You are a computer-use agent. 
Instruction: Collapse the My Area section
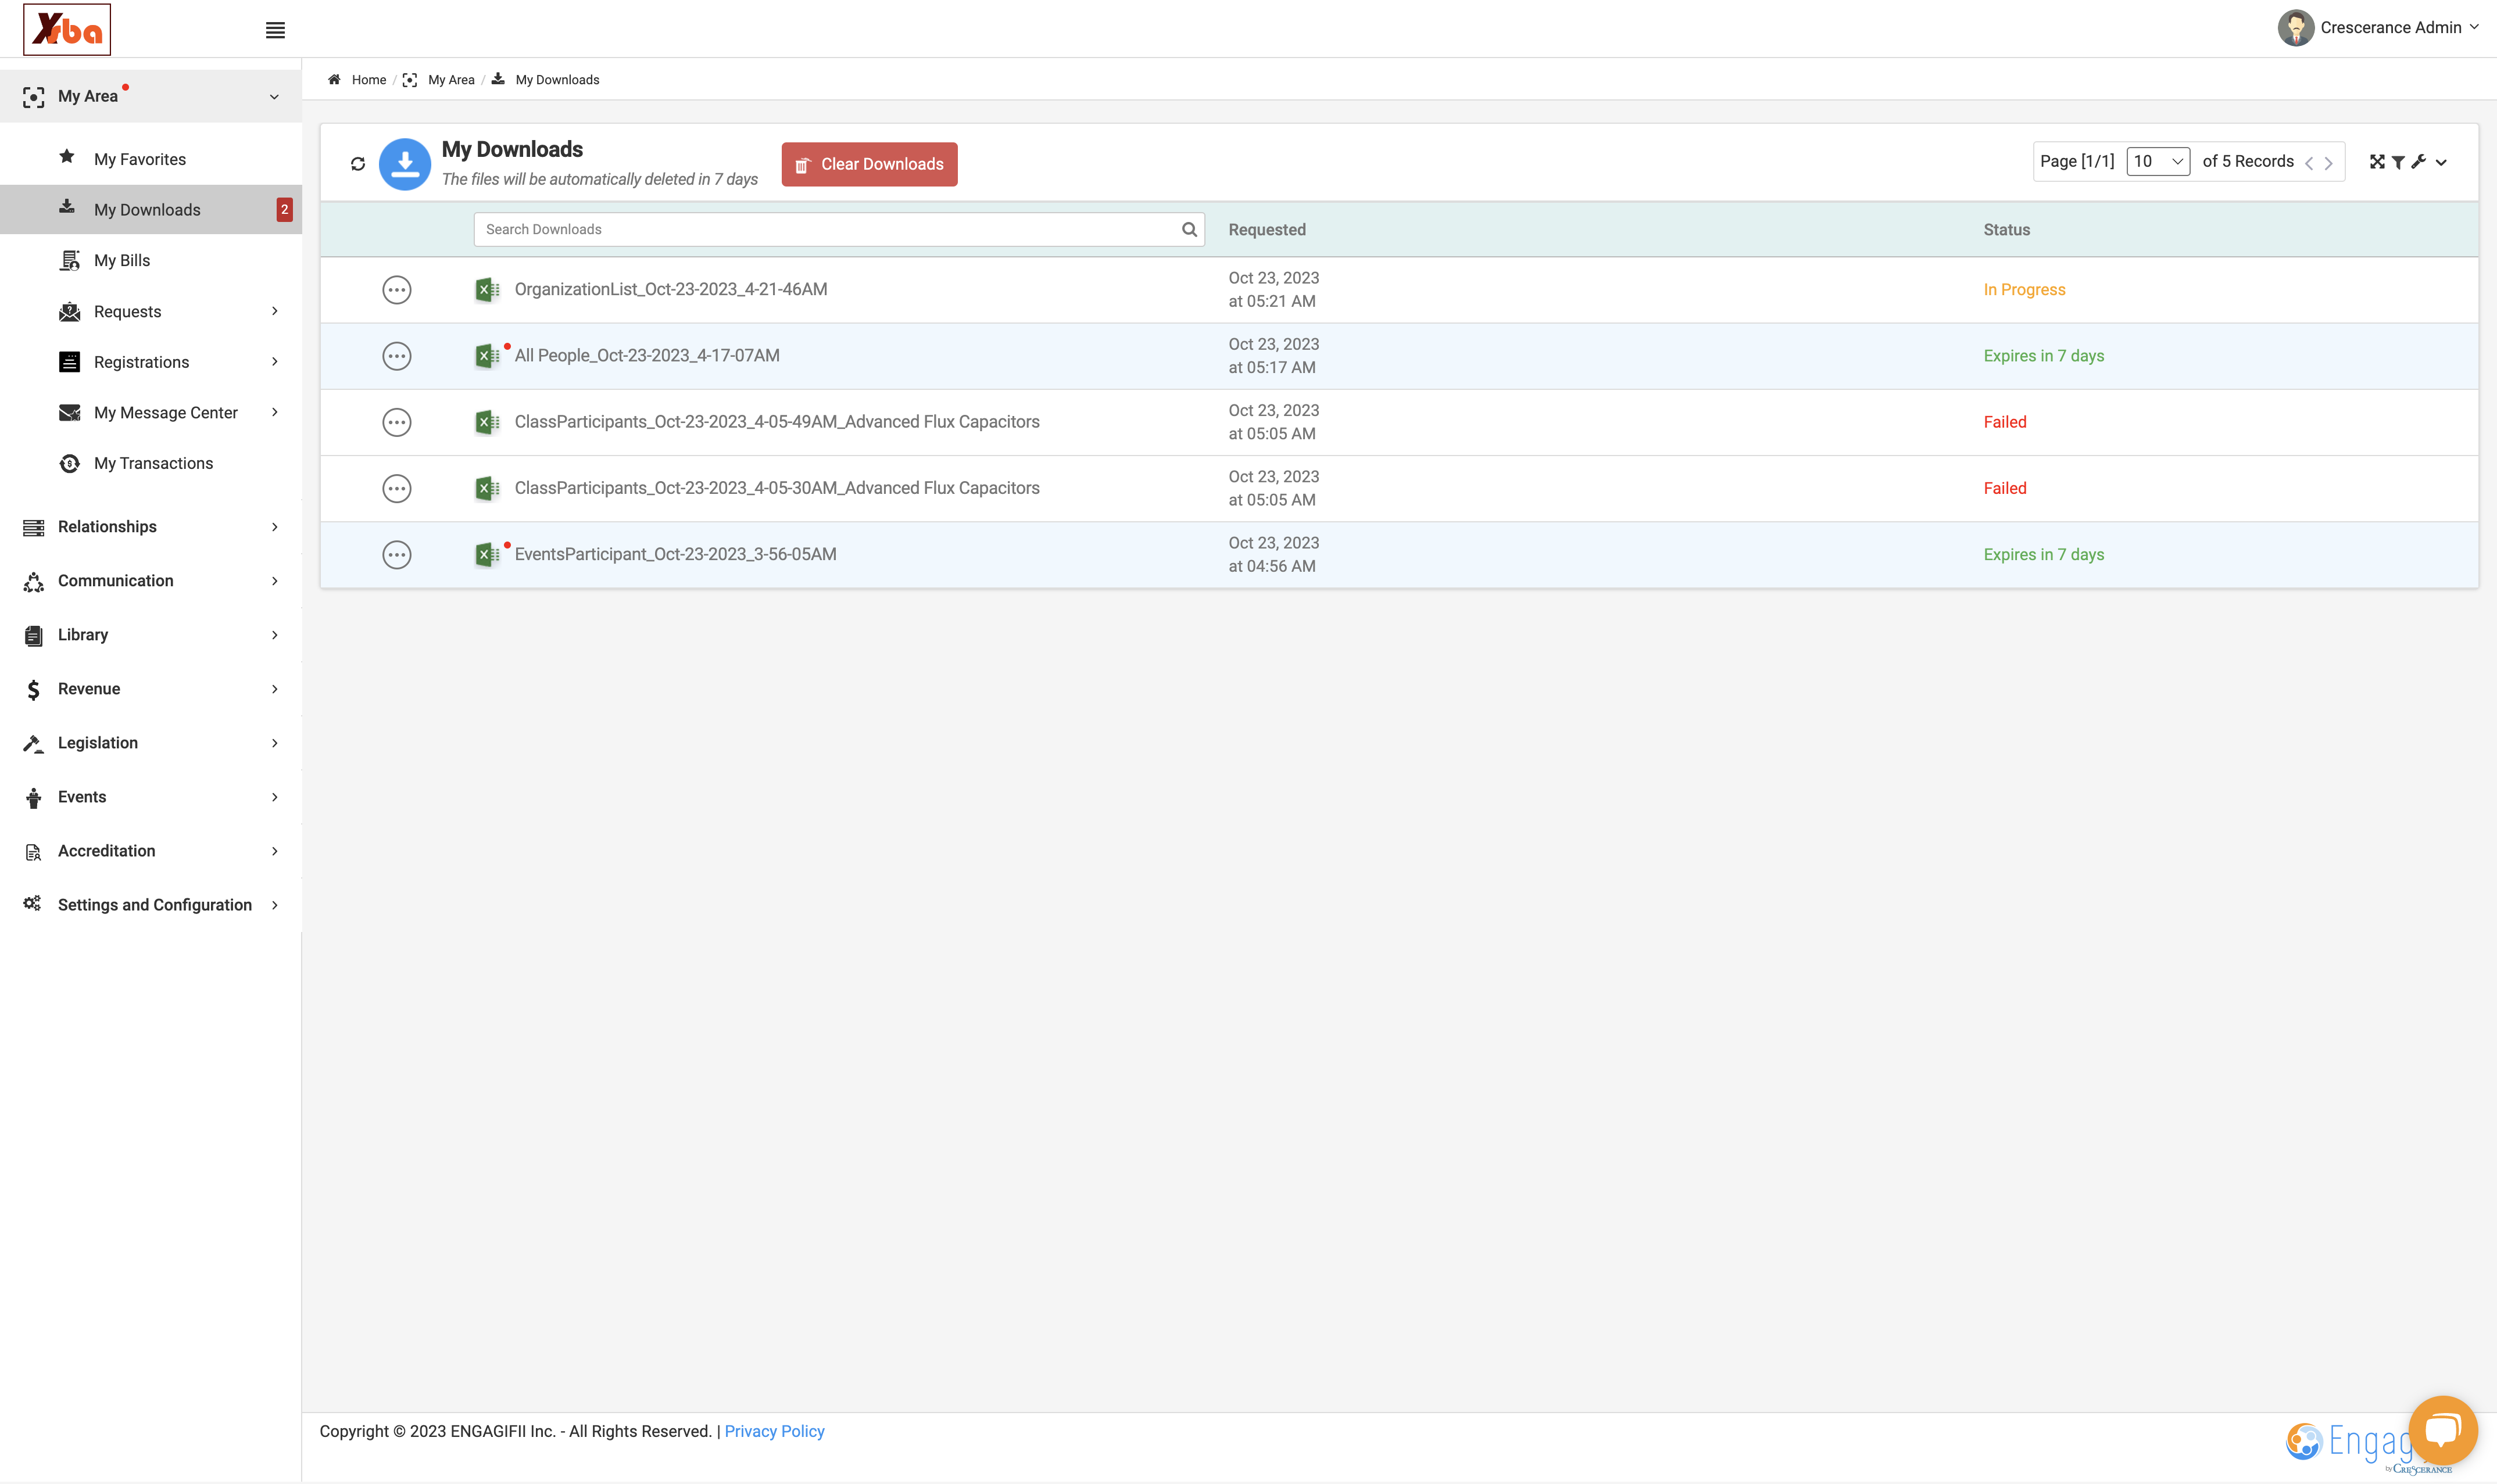[x=151, y=96]
